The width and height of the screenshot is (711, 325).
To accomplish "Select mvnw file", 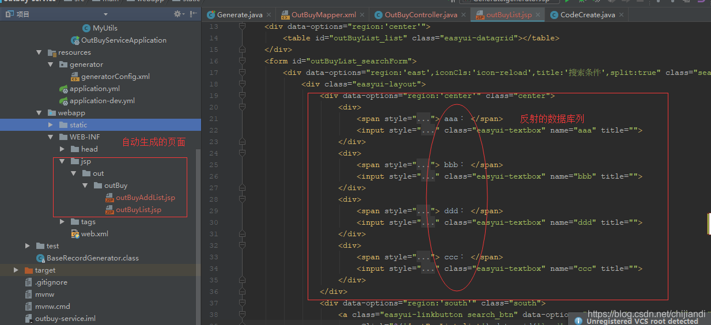I will pyautogui.click(x=45, y=294).
